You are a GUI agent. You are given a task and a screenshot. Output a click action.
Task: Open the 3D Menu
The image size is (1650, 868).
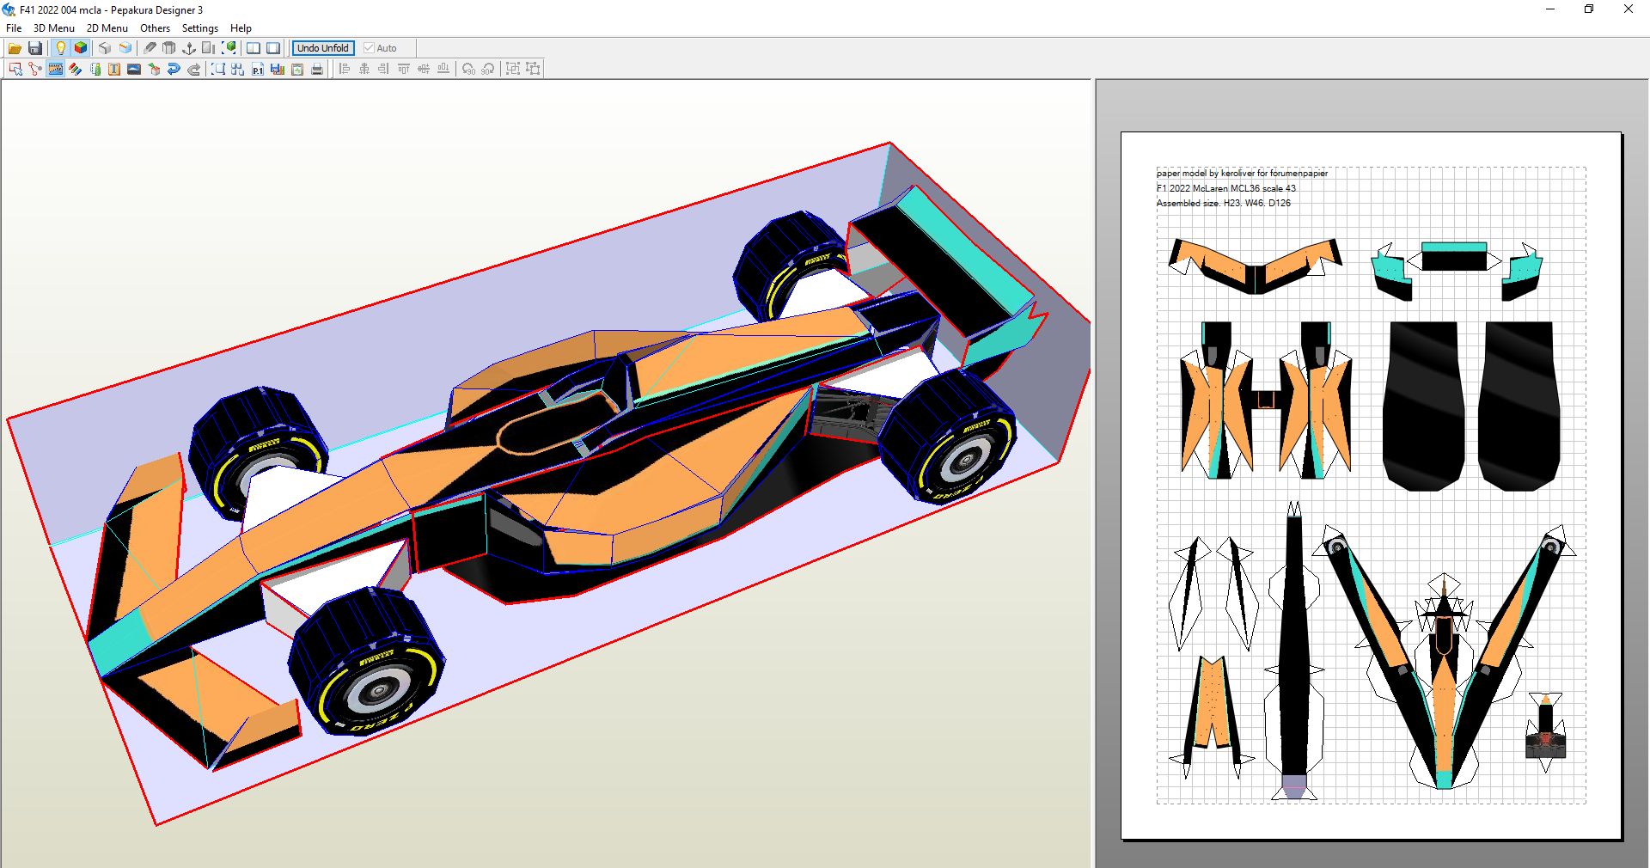coord(53,28)
